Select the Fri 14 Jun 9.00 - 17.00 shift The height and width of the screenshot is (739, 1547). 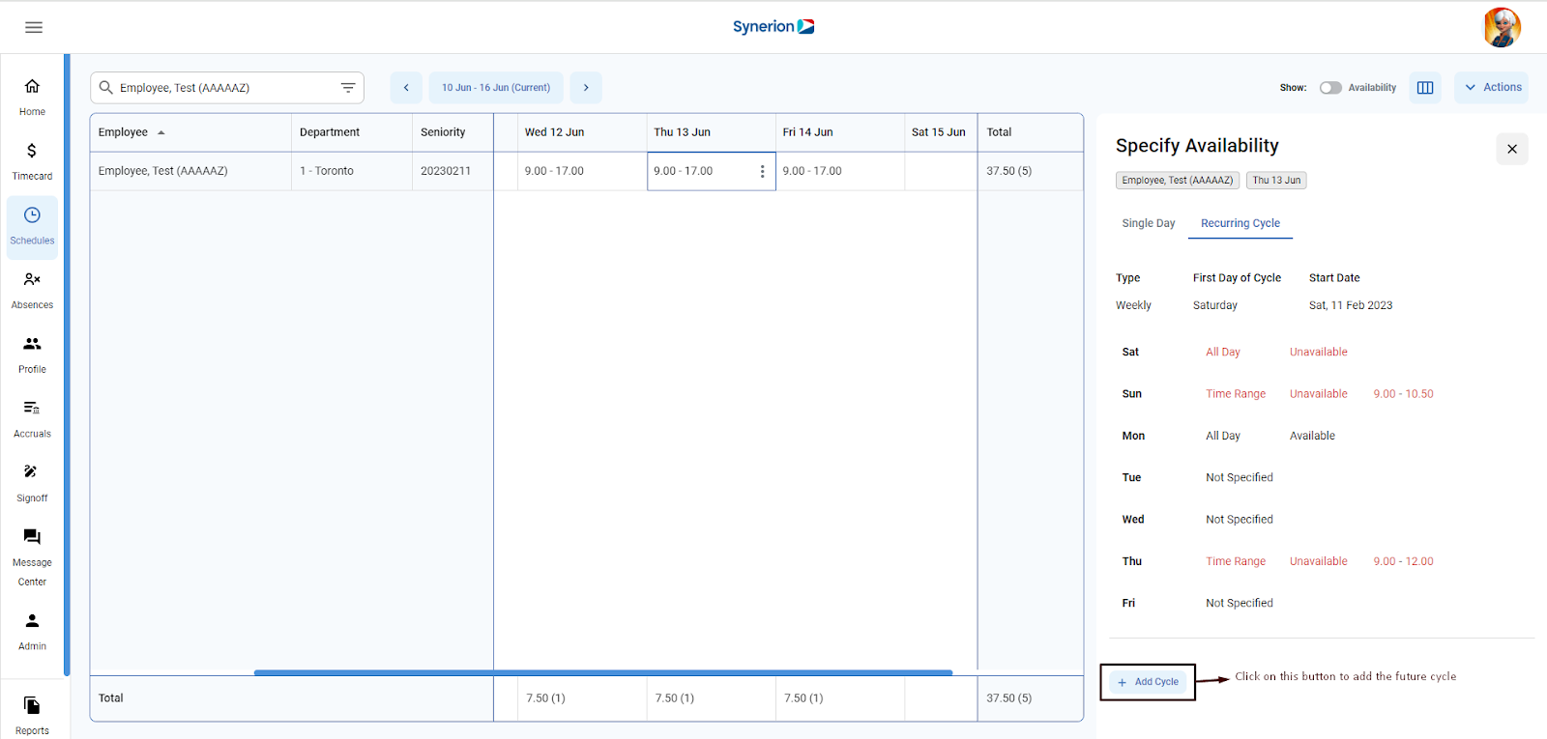(x=840, y=171)
